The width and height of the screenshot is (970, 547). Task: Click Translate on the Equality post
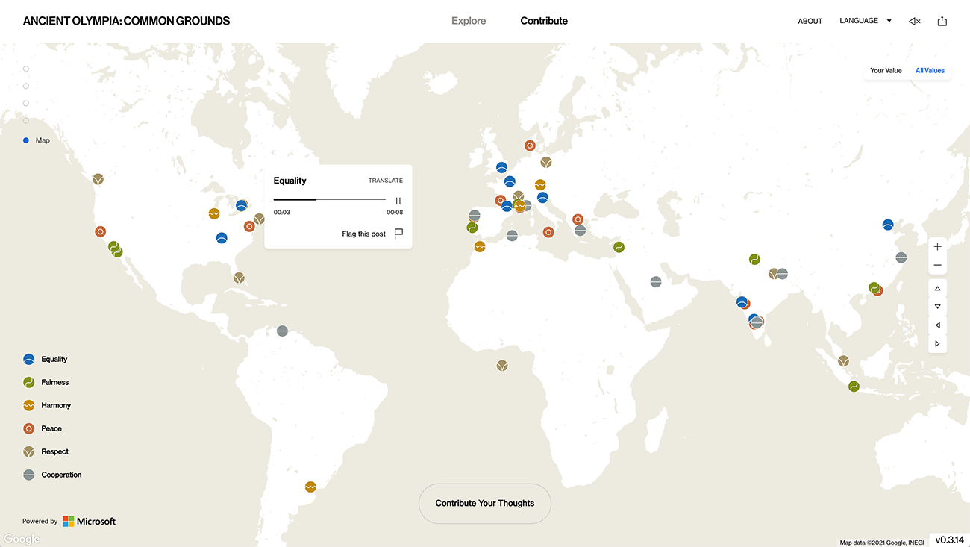[385, 181]
